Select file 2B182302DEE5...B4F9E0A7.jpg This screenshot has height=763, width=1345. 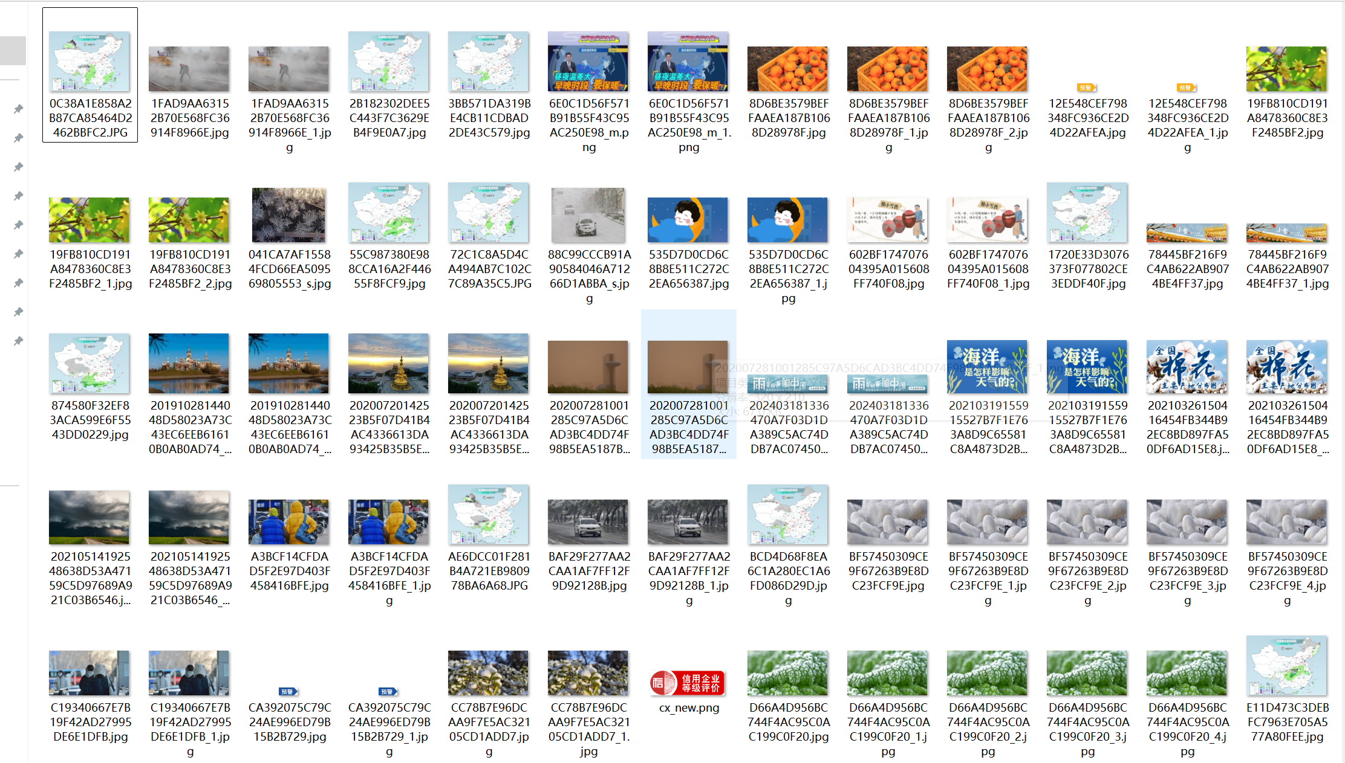tap(389, 62)
